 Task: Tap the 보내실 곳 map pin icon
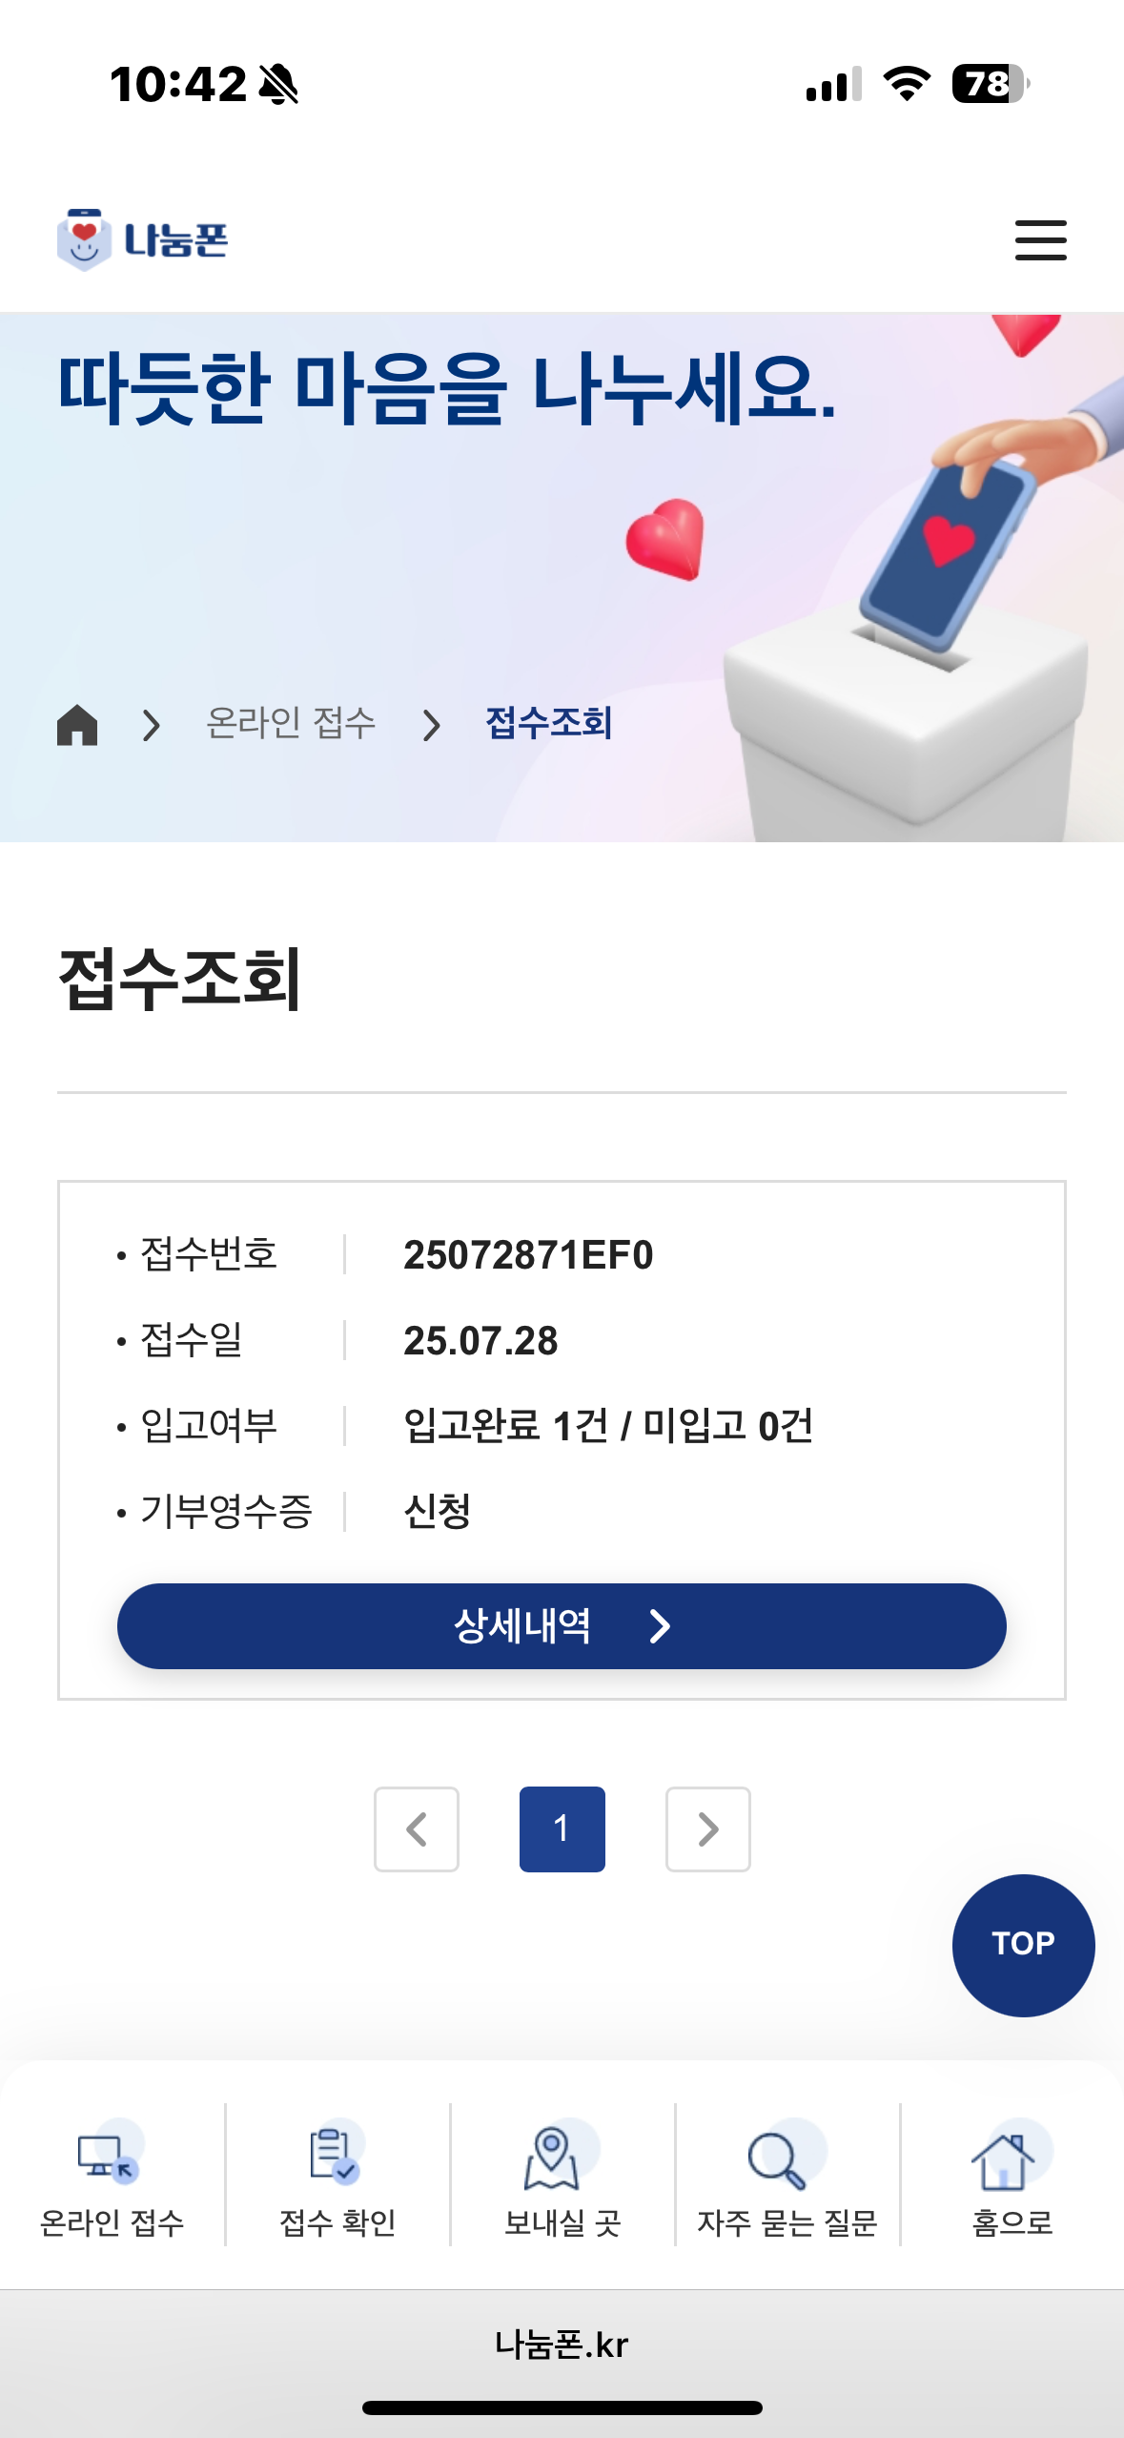click(552, 2156)
